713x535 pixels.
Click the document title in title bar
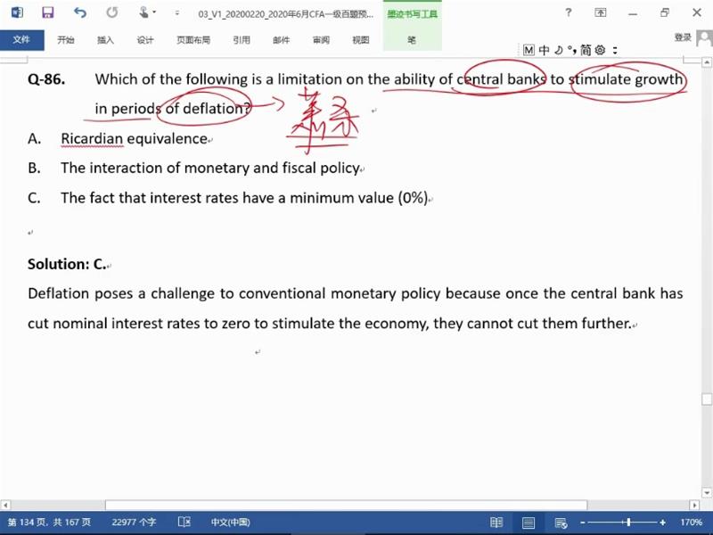click(285, 14)
